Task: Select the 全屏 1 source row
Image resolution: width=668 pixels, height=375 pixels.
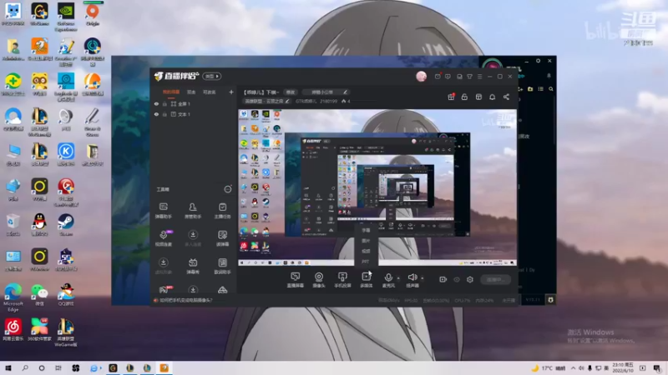Action: point(194,103)
